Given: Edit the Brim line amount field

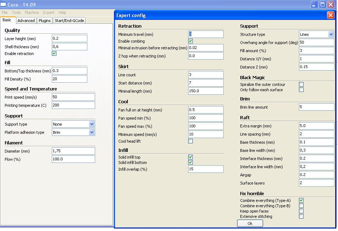Looking at the screenshot, I should tap(317, 107).
